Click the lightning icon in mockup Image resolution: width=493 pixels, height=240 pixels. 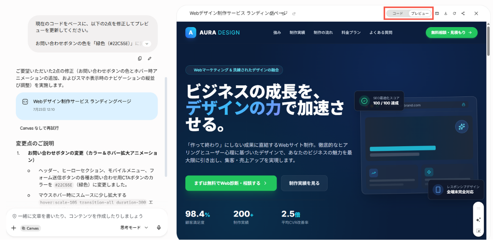pyautogui.click(x=429, y=172)
